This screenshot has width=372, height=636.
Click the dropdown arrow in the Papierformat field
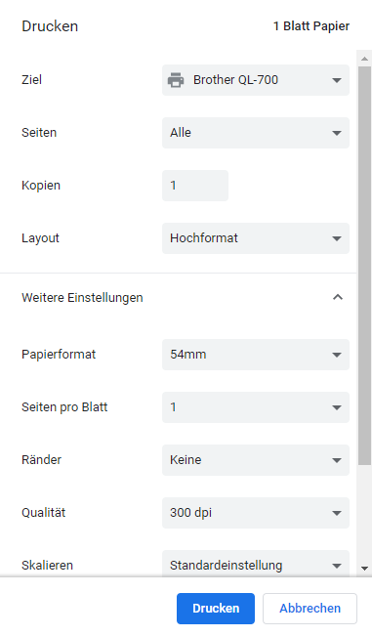(337, 355)
